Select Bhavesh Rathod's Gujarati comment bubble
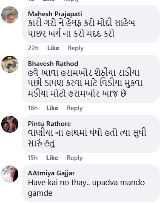 [91, 79]
